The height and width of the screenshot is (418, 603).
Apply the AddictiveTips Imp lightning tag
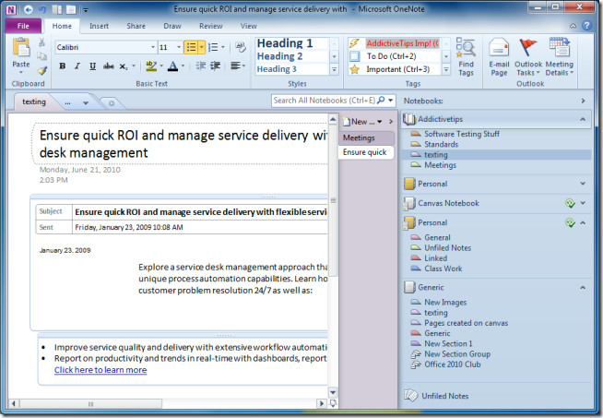(394, 43)
